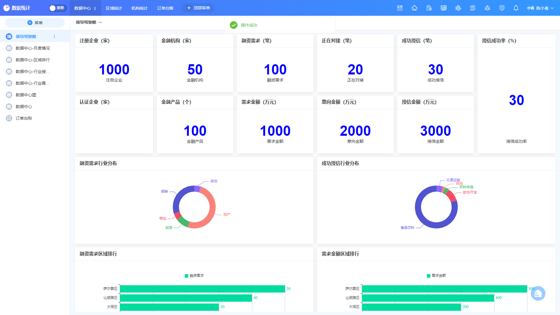Click the 让胡路区 bar in 需求金额区域排行
The height and width of the screenshot is (315, 560).
[x=428, y=298]
